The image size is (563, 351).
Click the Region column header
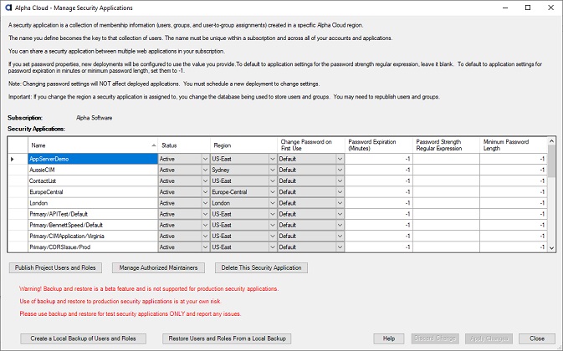pos(243,145)
